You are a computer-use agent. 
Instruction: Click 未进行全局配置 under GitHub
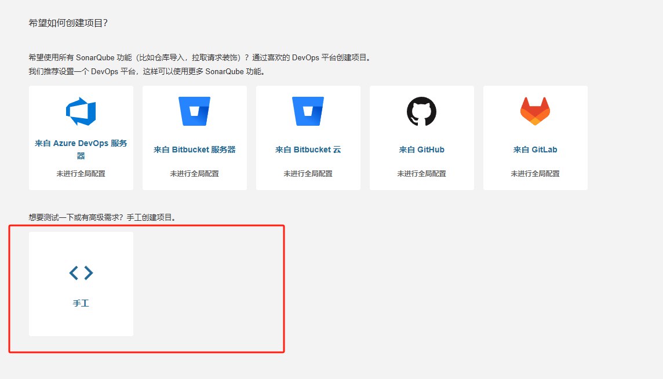[x=421, y=173]
